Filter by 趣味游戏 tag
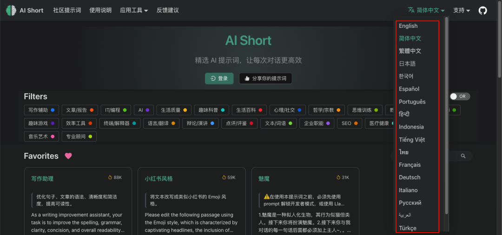Screen dimensions: 502x235 point(42,123)
